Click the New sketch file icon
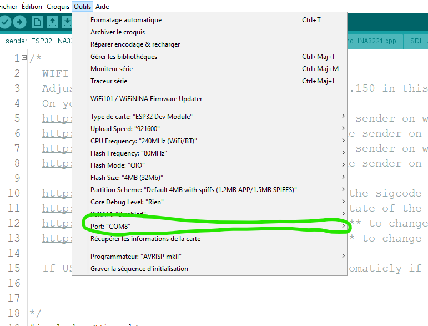 (x=37, y=22)
